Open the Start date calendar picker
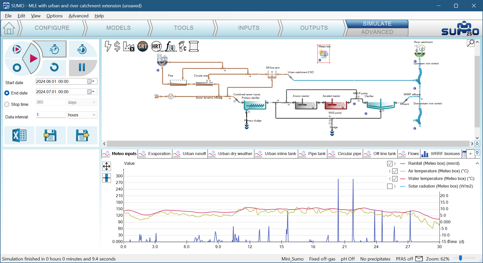The image size is (483, 263). (91, 81)
